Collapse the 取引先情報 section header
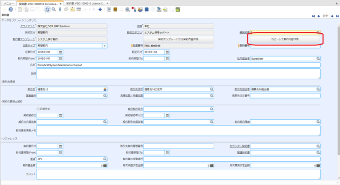 [x=8, y=82]
